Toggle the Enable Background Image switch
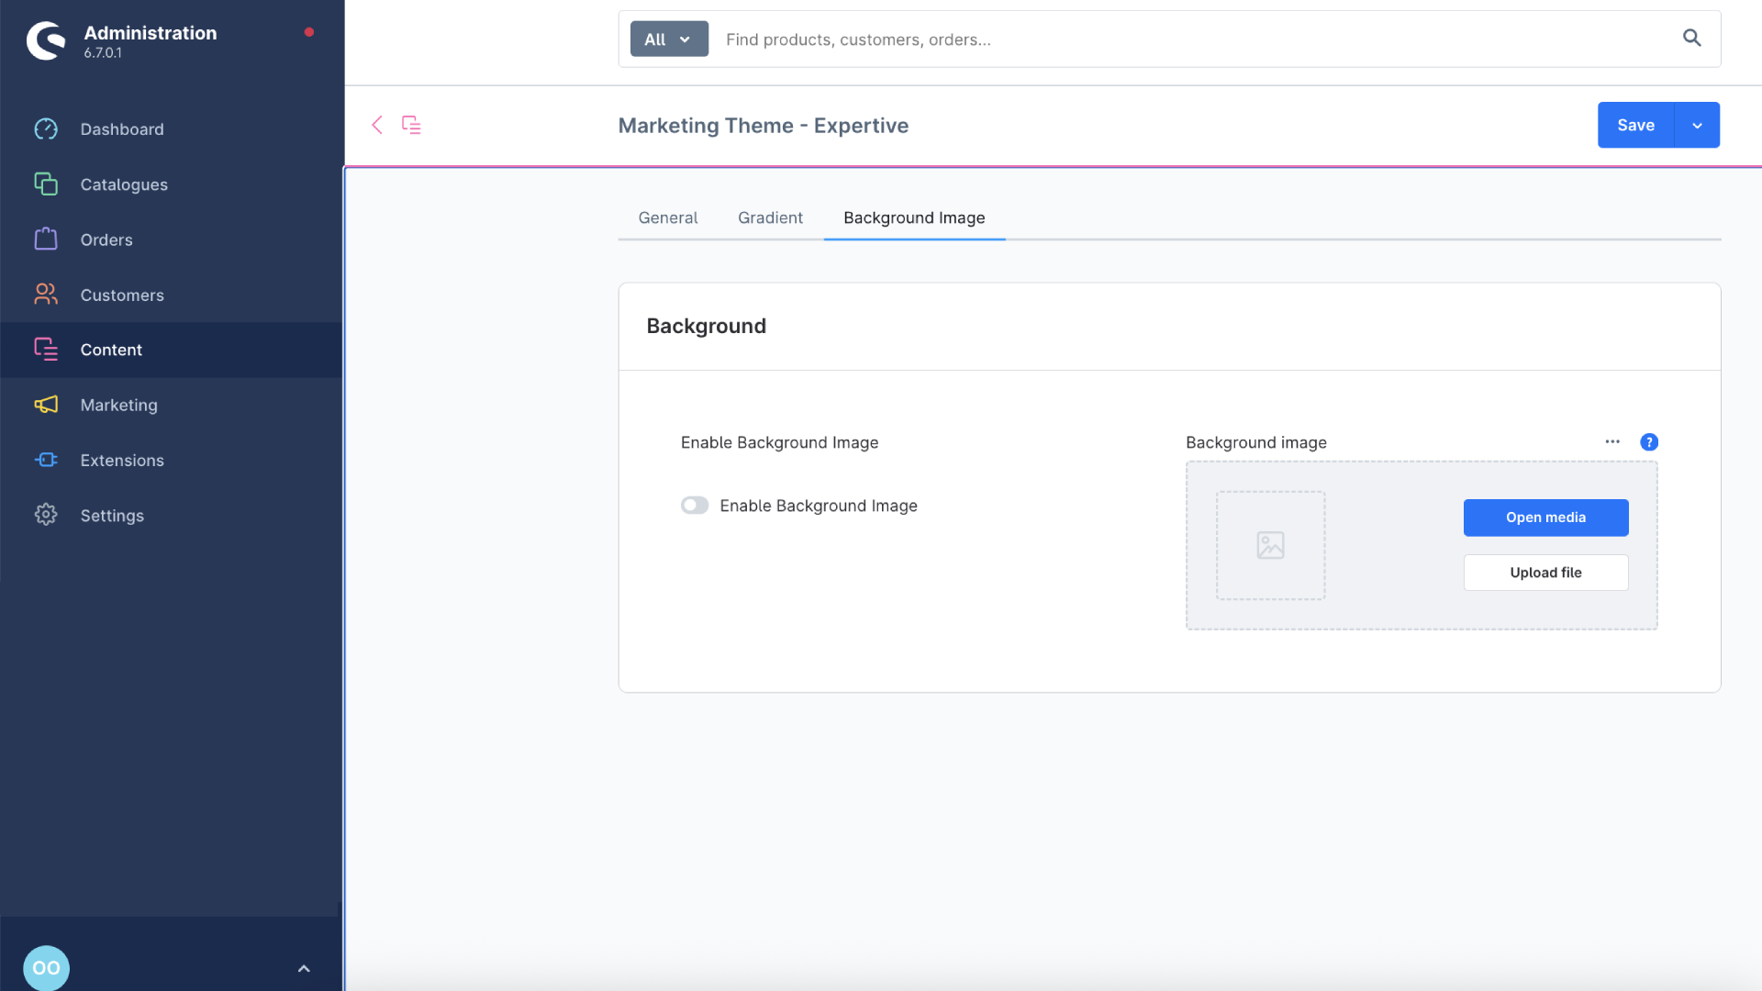1762x991 pixels. 695,506
